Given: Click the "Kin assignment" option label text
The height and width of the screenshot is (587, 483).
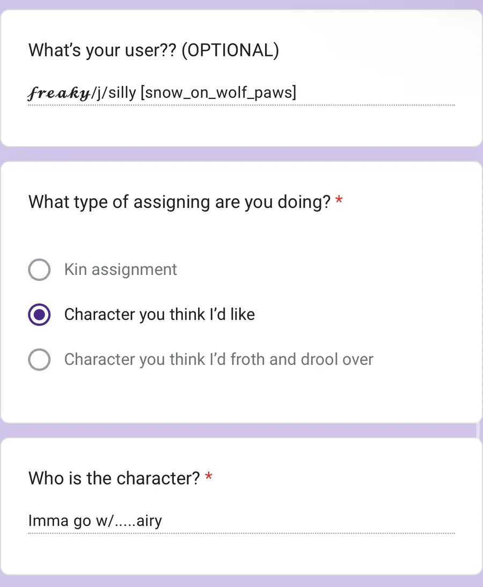Looking at the screenshot, I should point(120,270).
